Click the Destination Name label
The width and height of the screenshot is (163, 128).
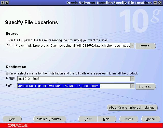tap(11, 78)
